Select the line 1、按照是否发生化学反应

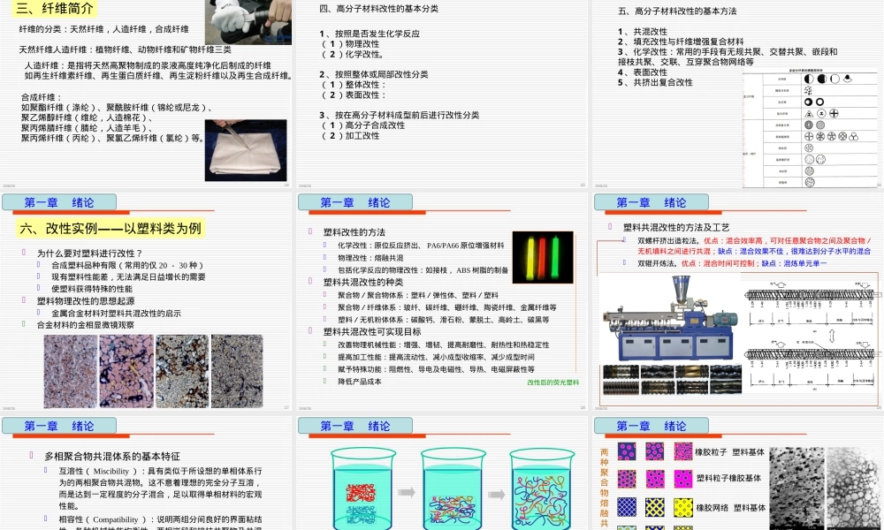pos(370,34)
